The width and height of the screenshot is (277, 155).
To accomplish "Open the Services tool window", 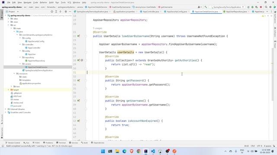I will coord(74,143).
